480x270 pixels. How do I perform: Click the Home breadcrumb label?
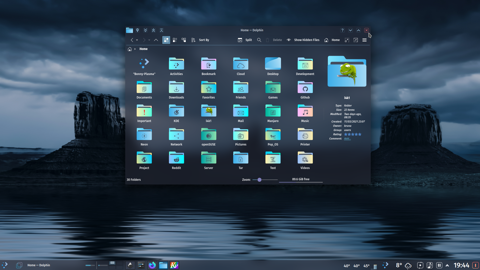[x=143, y=49]
